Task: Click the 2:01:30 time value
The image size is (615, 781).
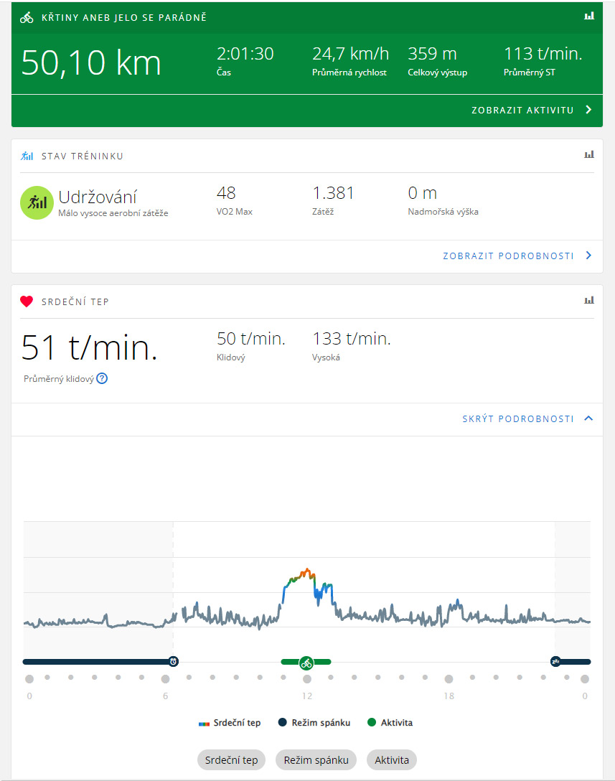Action: [x=245, y=54]
